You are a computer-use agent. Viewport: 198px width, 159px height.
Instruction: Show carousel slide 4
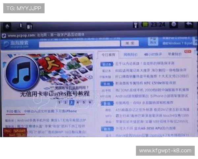pos(78,102)
